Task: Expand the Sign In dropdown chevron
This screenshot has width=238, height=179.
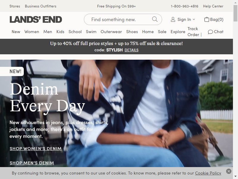Action: pos(194,19)
